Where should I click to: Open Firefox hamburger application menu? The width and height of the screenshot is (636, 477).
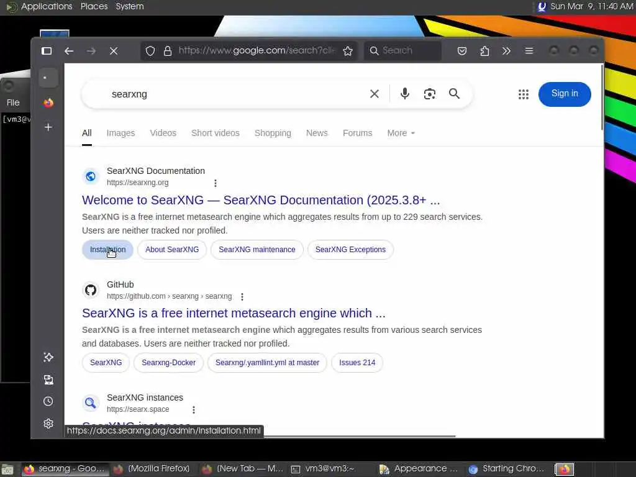529,51
